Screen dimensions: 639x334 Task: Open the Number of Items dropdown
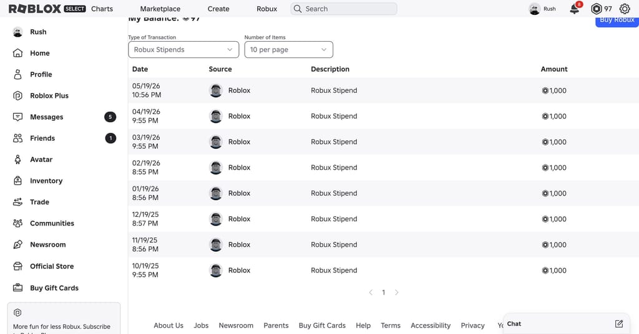pos(288,50)
